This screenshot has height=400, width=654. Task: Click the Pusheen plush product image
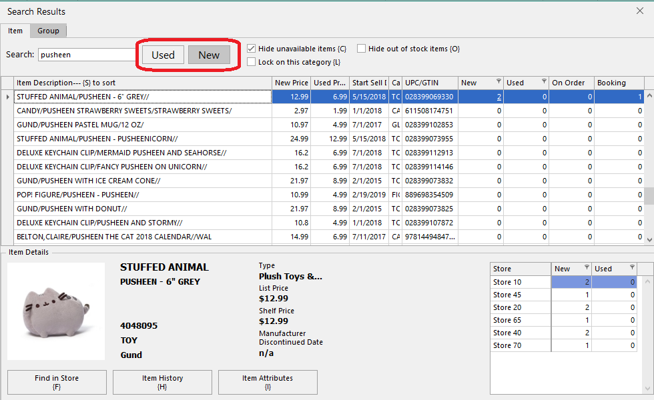tap(56, 311)
